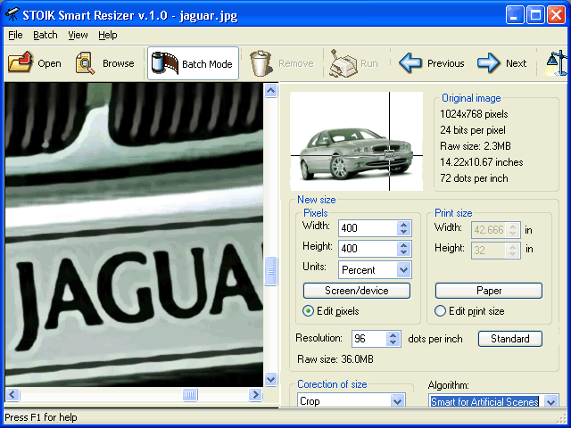Increase pixel Width with up stepper
The height and width of the screenshot is (428, 571).
(403, 225)
